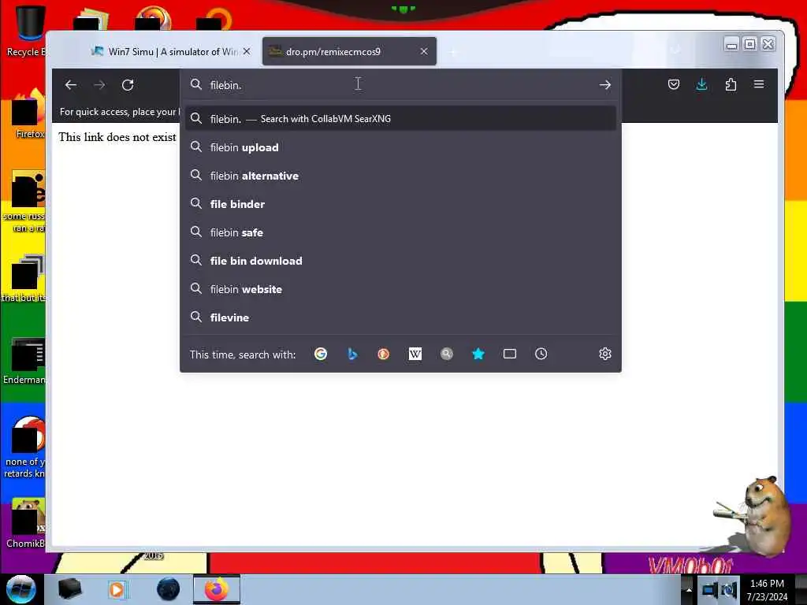Viewport: 807px width, 605px height.
Task: Go back with the browser back arrow
Action: pyautogui.click(x=70, y=85)
